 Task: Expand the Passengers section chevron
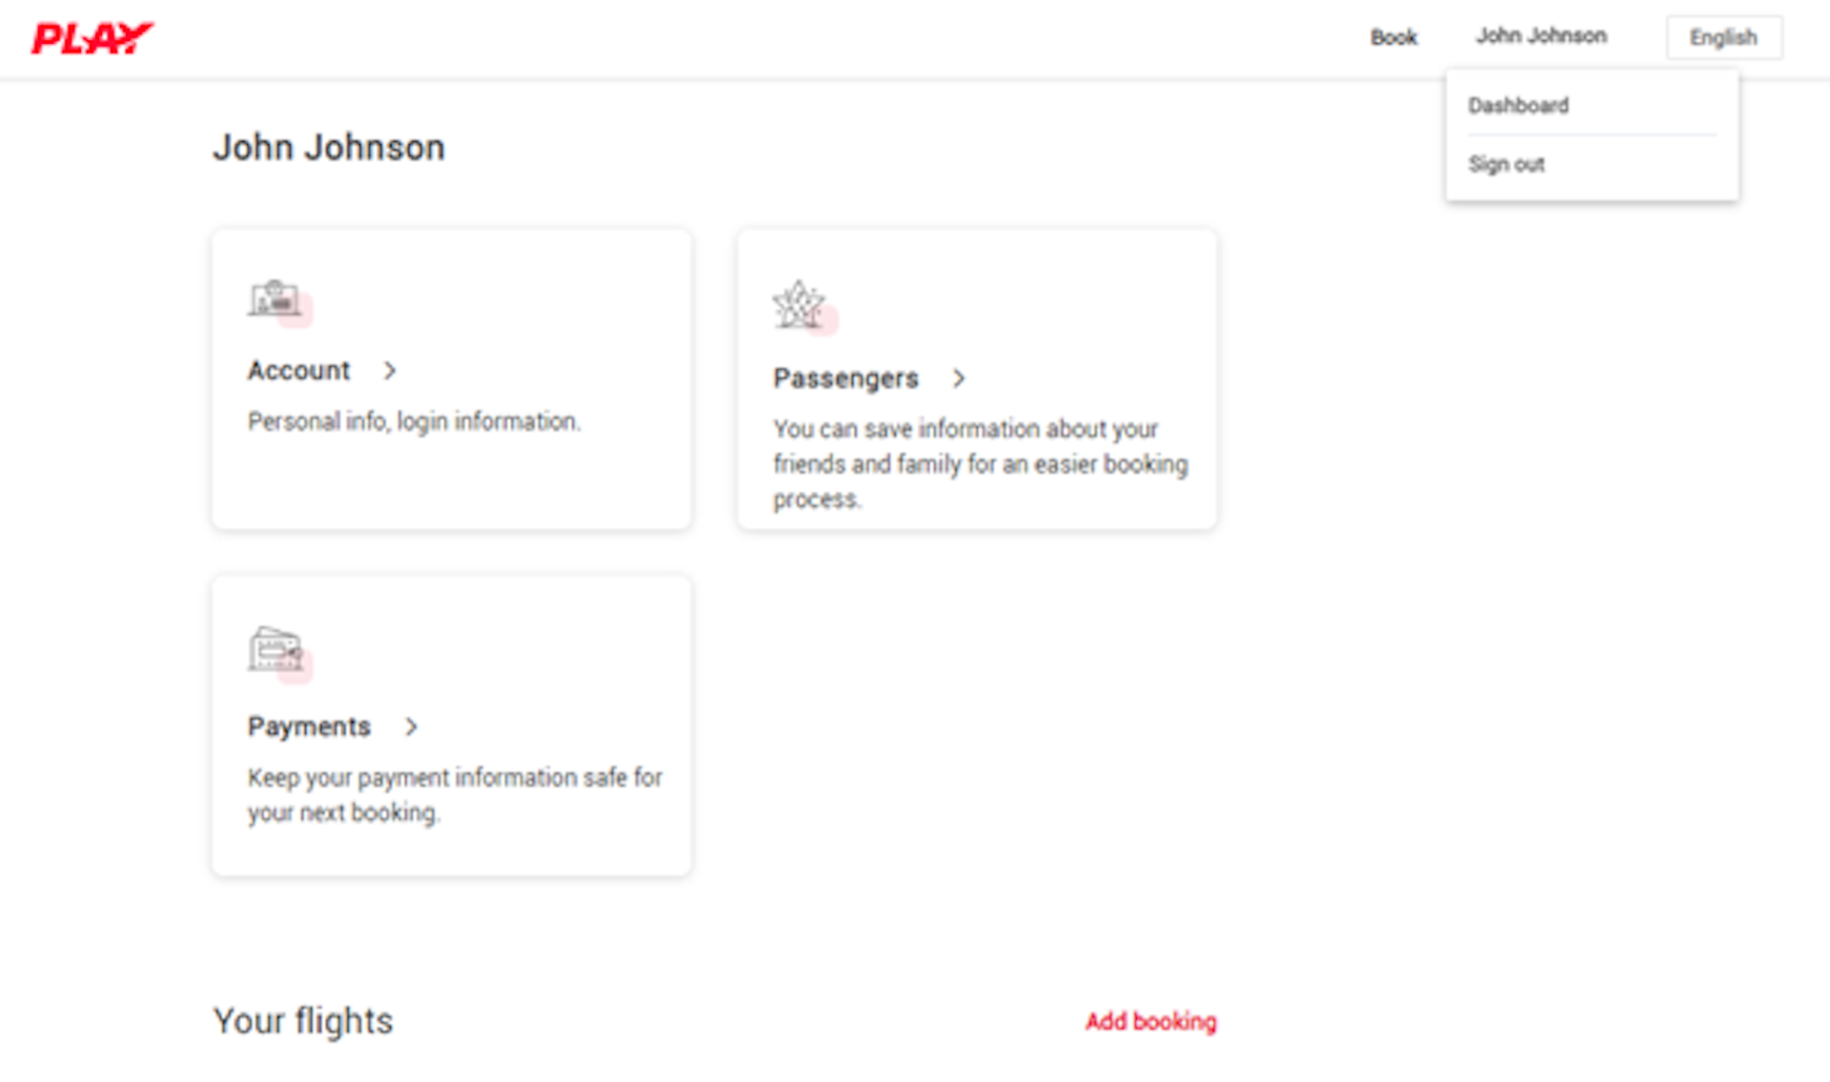959,378
